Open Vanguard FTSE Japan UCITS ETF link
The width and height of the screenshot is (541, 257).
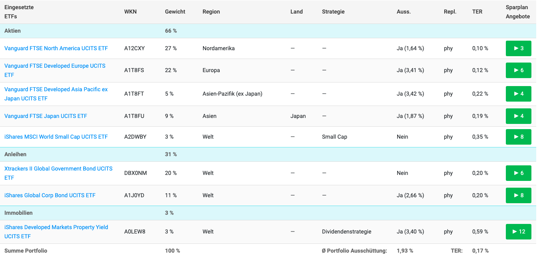pos(46,116)
